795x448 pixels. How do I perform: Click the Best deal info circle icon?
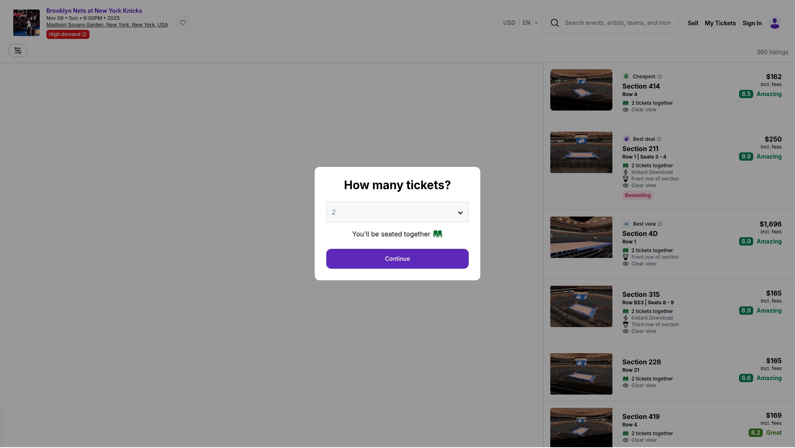(659, 139)
